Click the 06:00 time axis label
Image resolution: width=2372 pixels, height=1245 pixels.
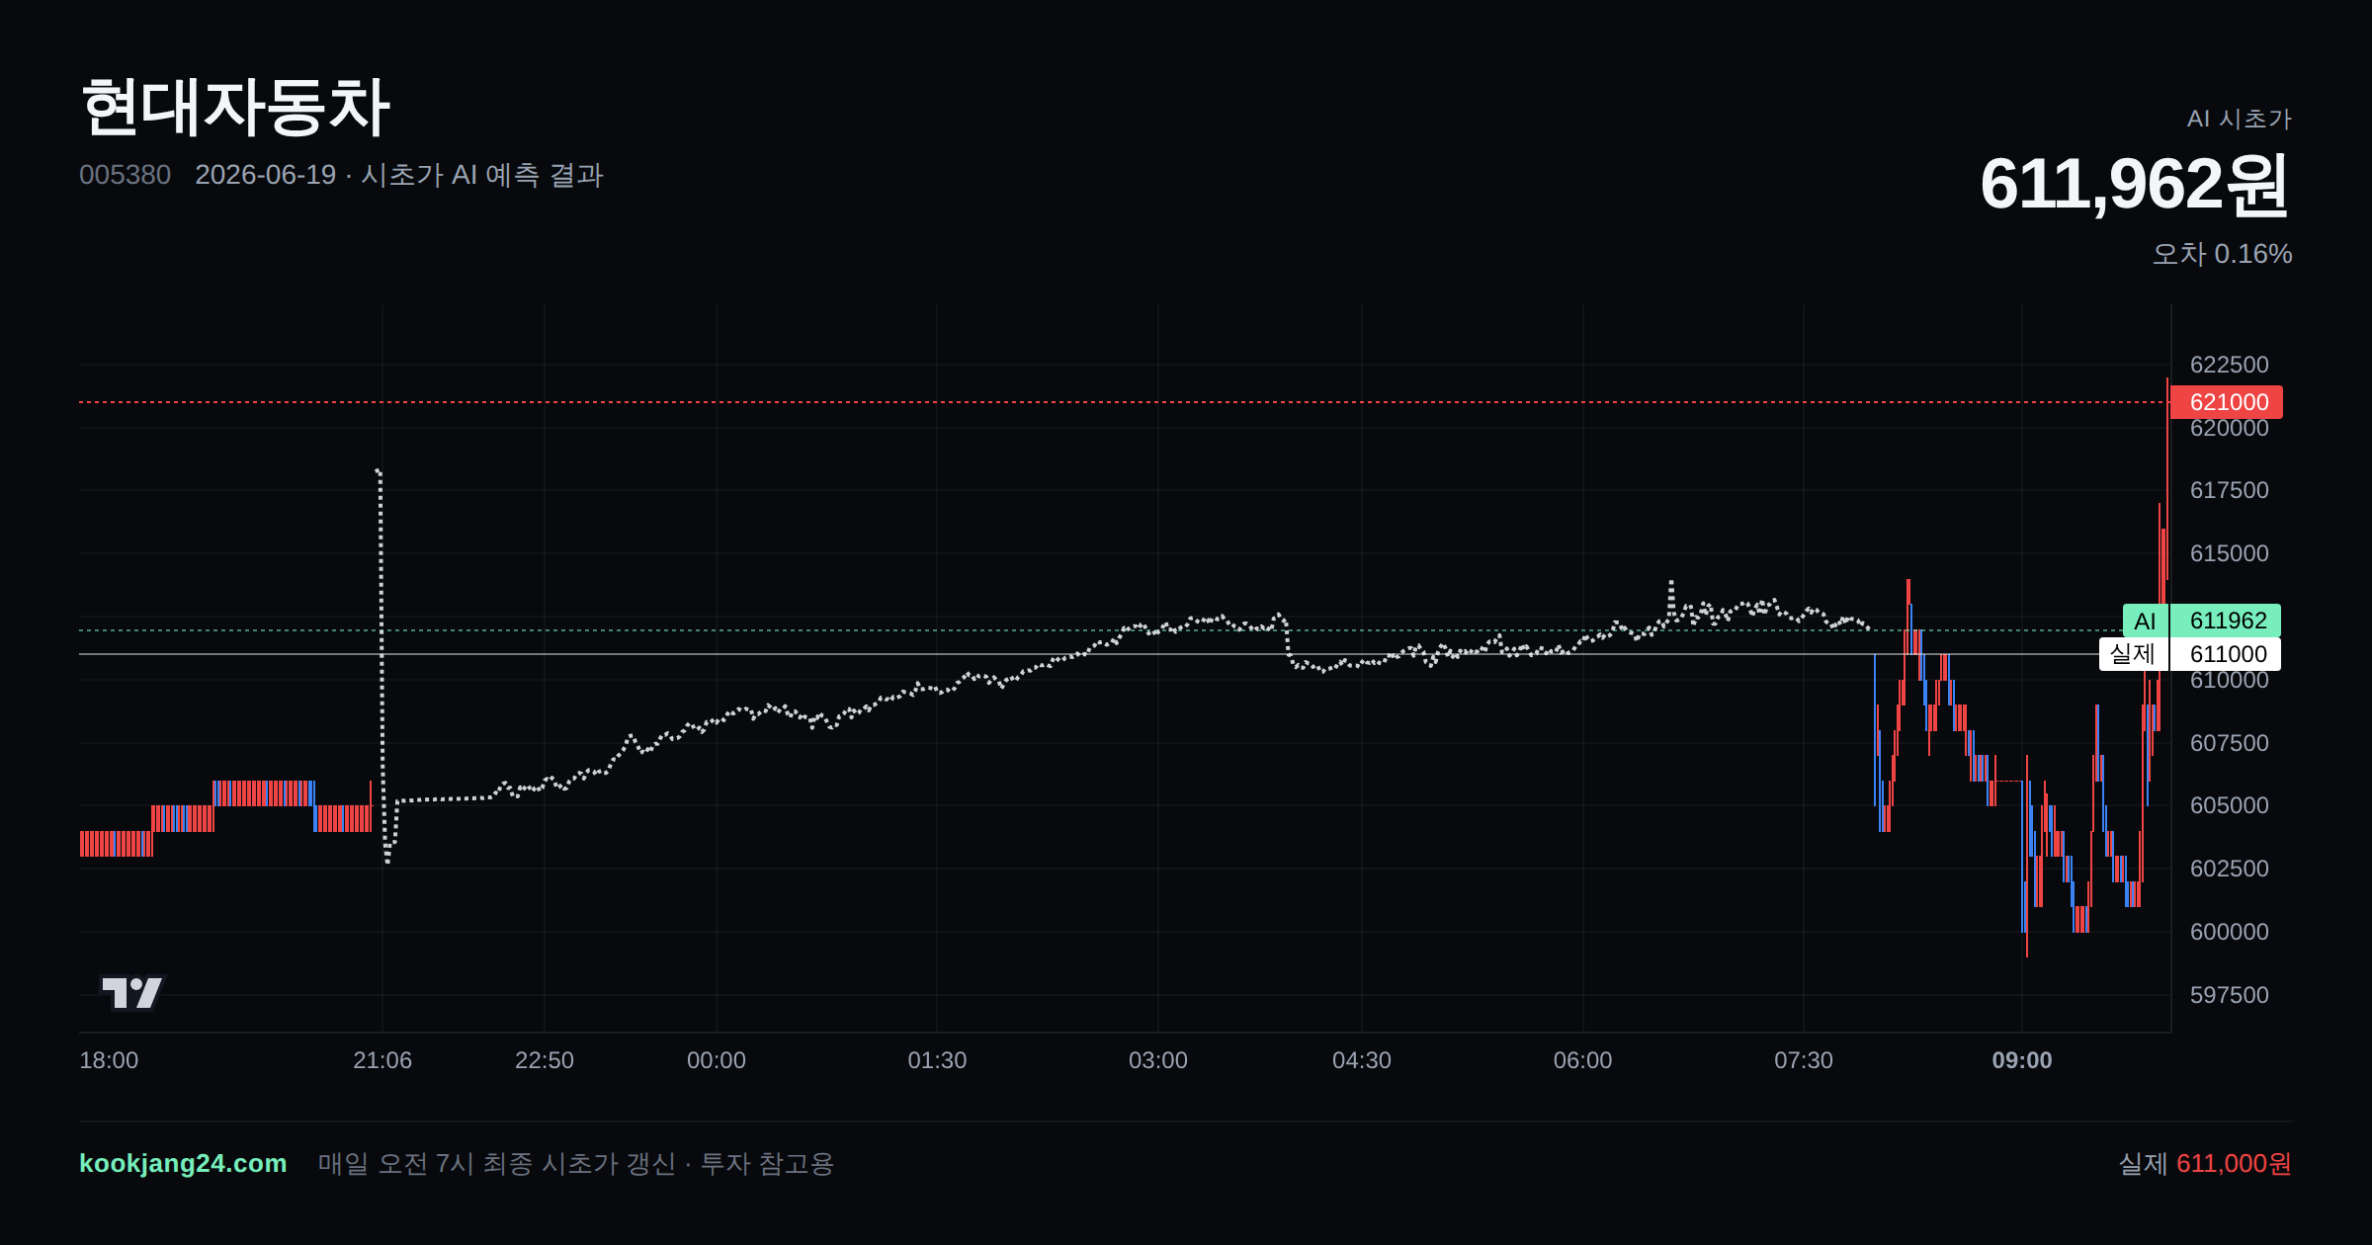1583,1060
